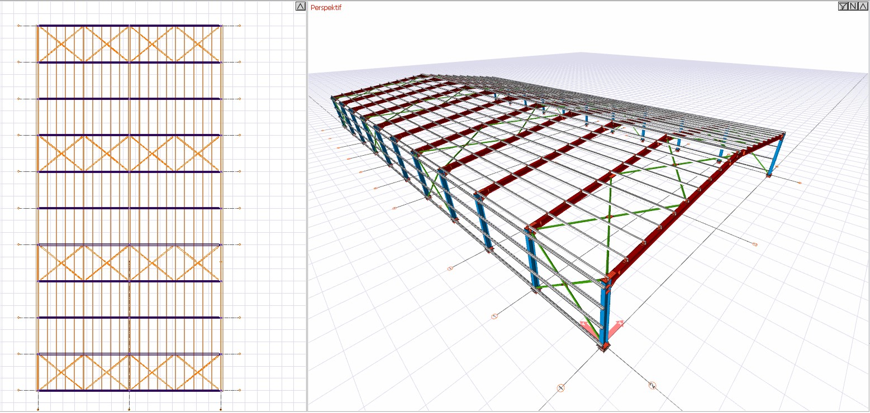Image resolution: width=870 pixels, height=413 pixels.
Task: Select the axis bubble nearest the bottom edge in perspective
Action: (561, 388)
